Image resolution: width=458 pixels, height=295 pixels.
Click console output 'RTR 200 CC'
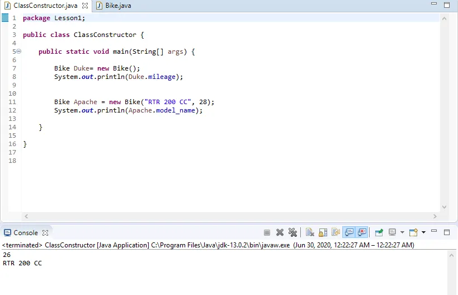coord(22,263)
